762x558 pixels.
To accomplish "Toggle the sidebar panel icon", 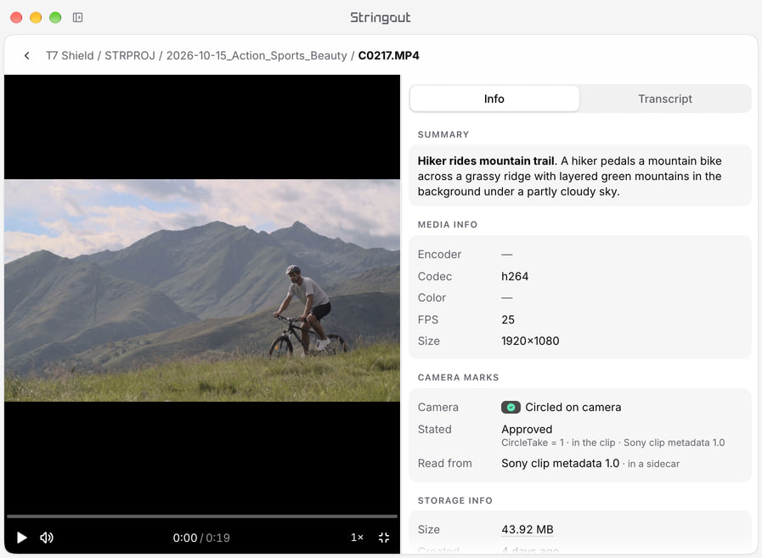I will [78, 18].
